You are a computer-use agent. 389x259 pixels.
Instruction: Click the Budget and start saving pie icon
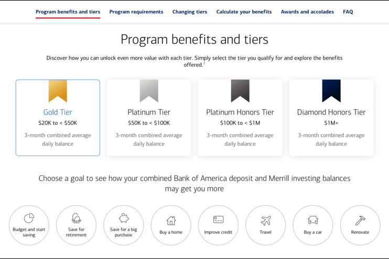pos(29,218)
